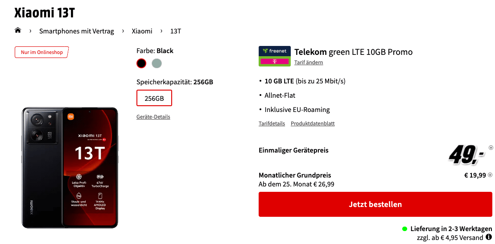This screenshot has width=495, height=244.
Task: Select the 256GB storage option
Action: pyautogui.click(x=154, y=98)
